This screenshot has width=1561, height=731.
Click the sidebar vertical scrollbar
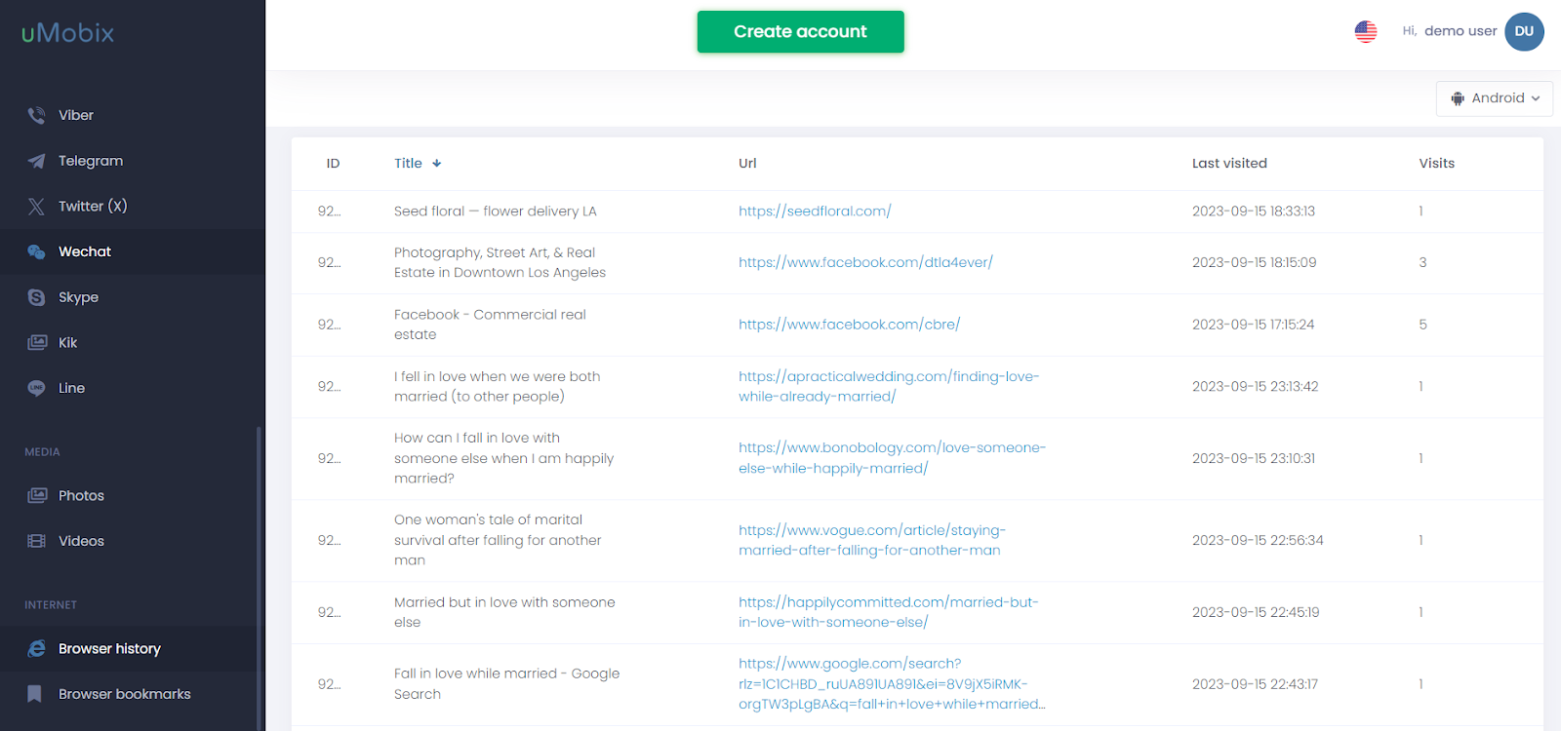[x=259, y=575]
